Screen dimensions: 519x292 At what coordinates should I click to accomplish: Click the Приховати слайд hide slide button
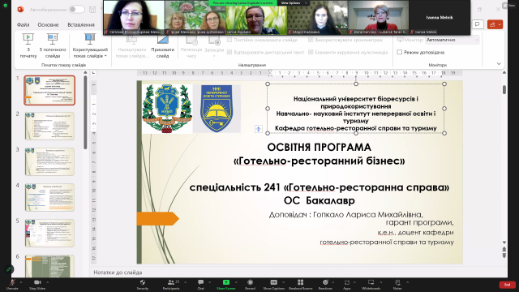[x=162, y=45]
